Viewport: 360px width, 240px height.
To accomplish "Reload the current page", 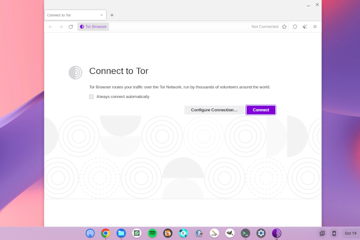I will click(x=71, y=27).
